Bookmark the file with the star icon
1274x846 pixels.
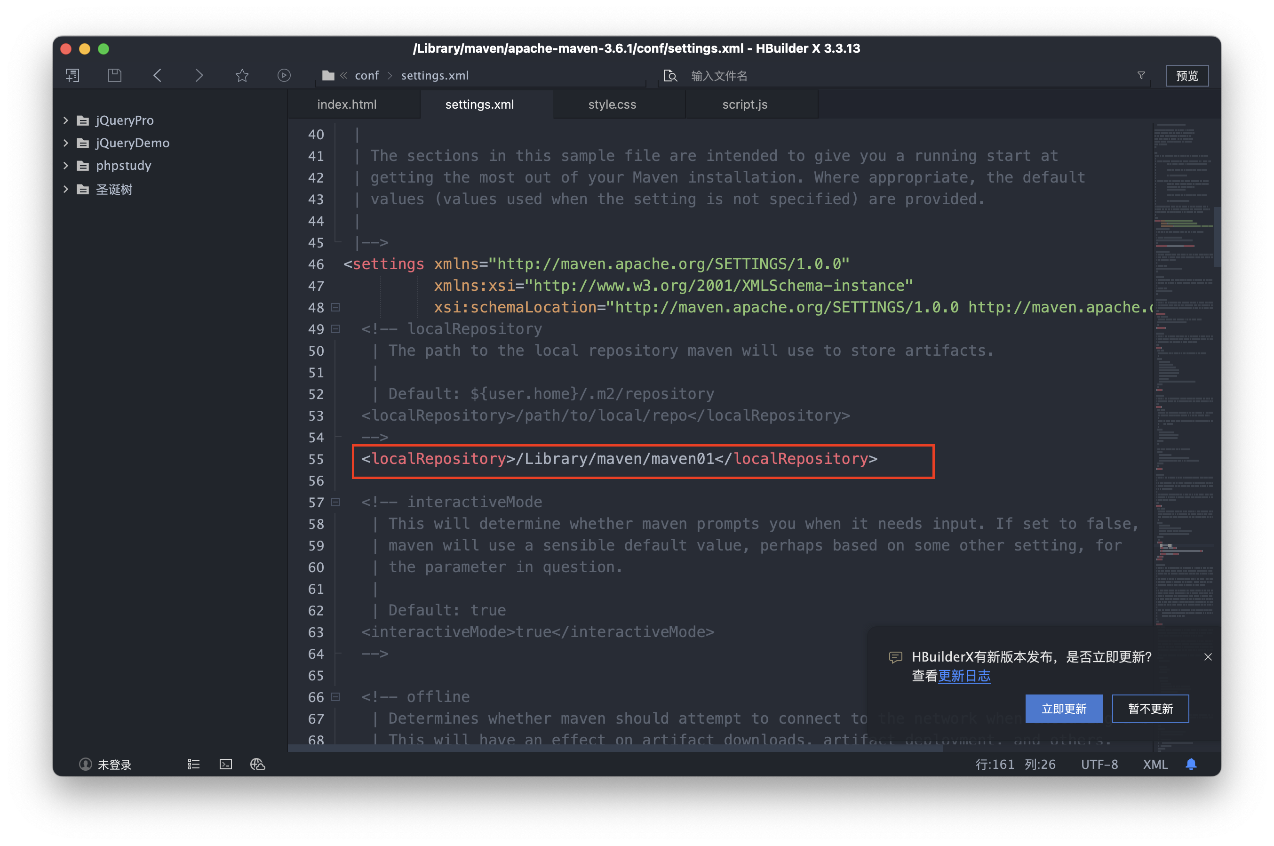(x=242, y=76)
